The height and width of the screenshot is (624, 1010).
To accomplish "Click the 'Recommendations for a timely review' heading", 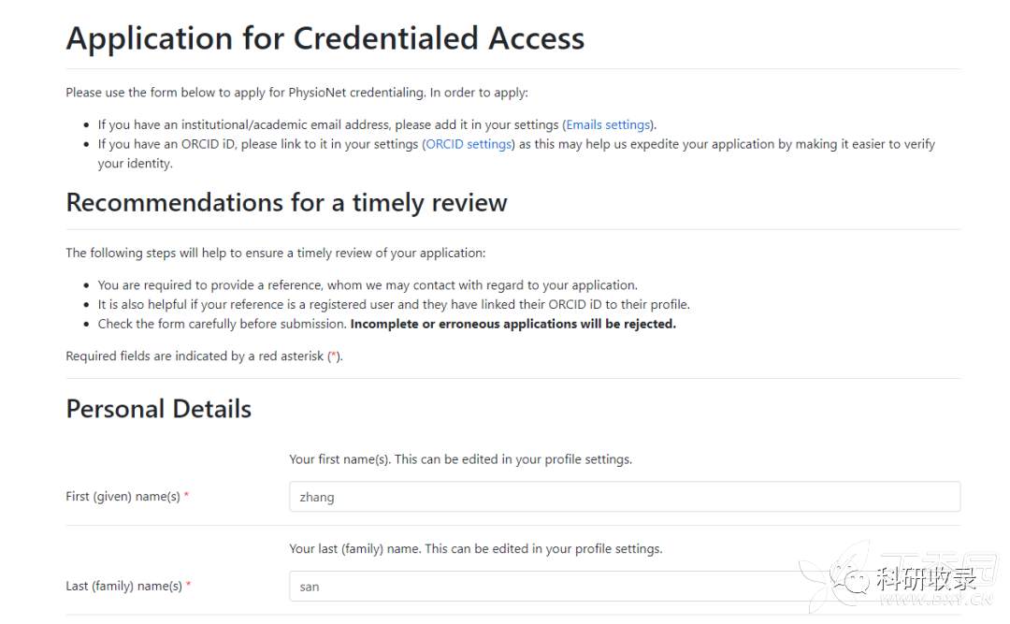I will point(286,203).
